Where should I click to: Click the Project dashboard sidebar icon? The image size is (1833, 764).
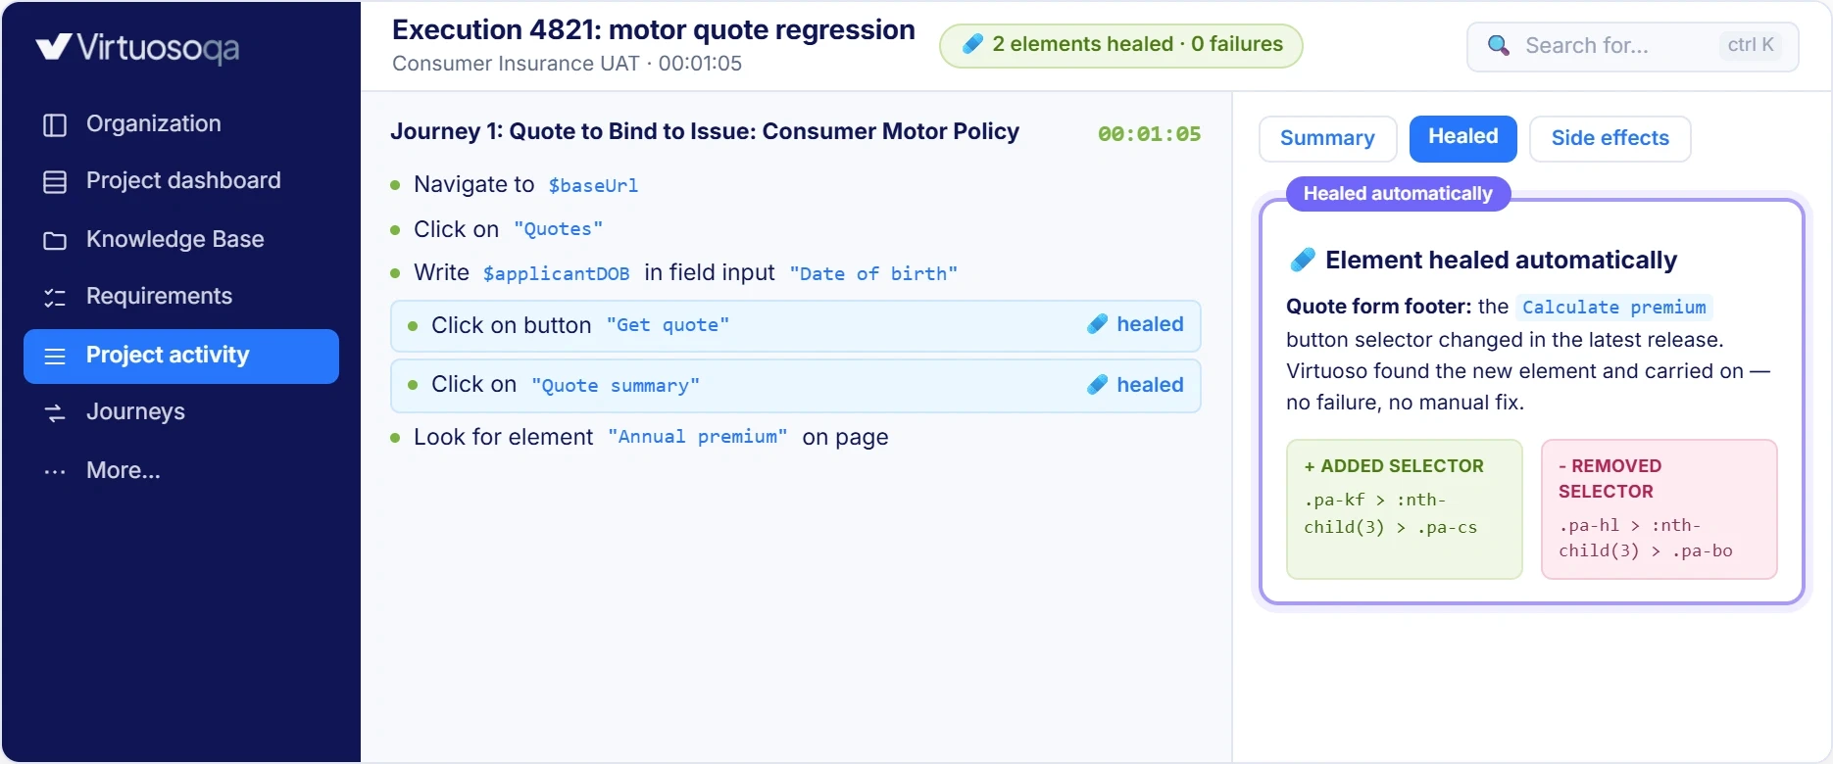click(x=55, y=181)
